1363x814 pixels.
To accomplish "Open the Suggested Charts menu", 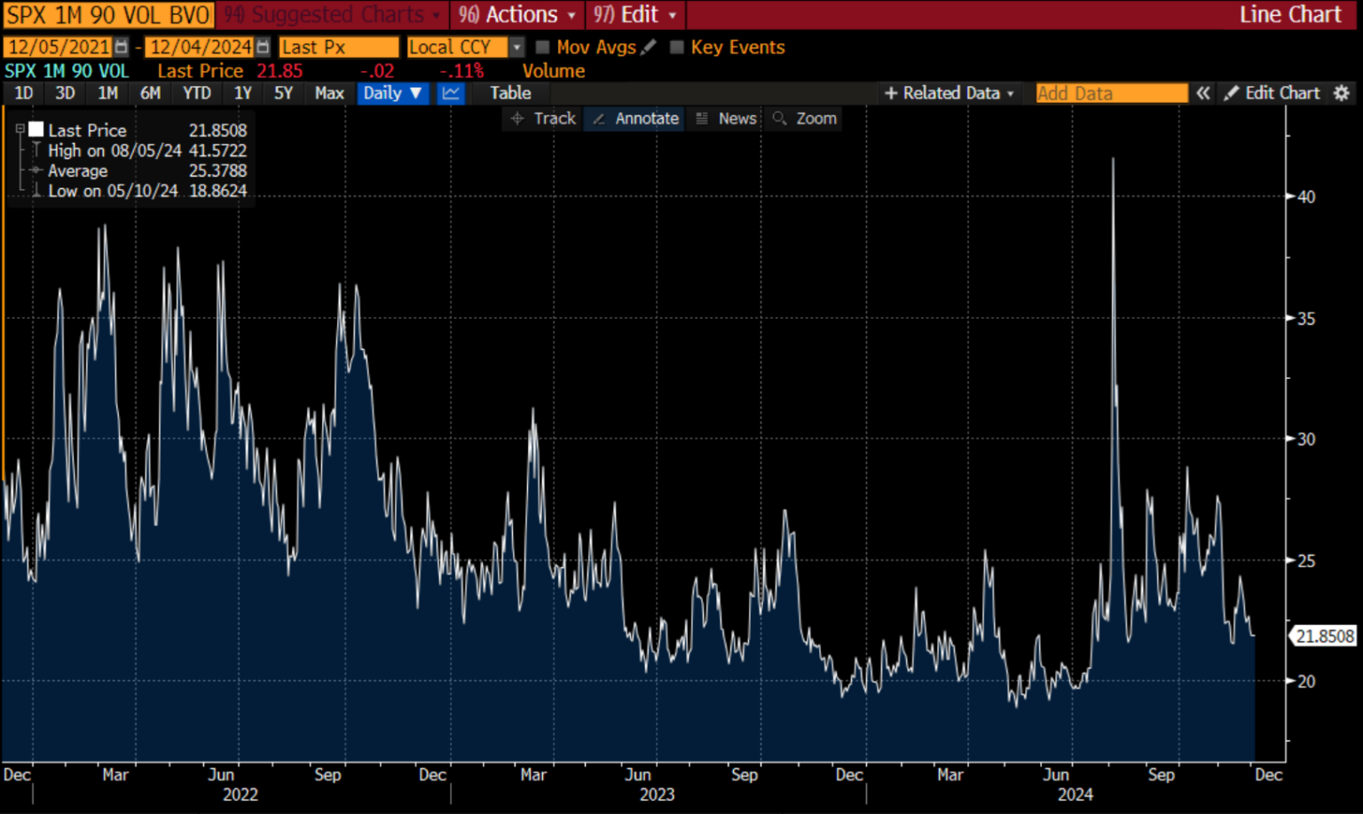I will pos(332,15).
